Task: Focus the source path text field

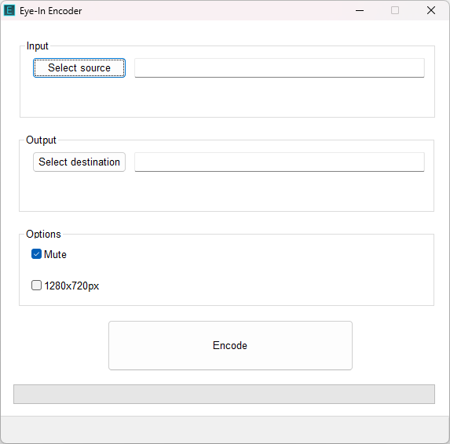Action: click(280, 68)
